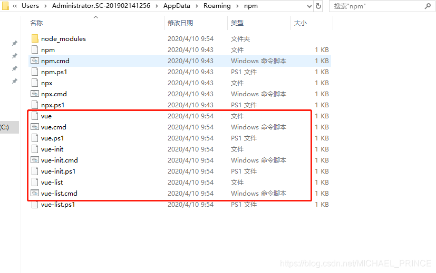
Task: Expand the chevron after Users breadcrumb
Action: pos(45,6)
